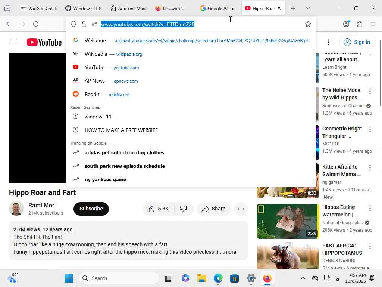Open Windows Start menu

point(69,278)
